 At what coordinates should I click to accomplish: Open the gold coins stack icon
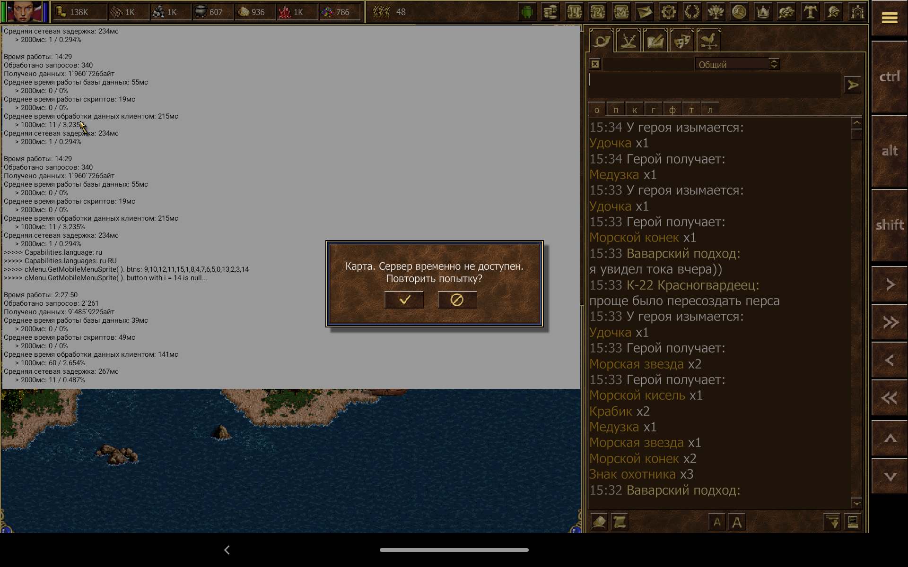[550, 12]
